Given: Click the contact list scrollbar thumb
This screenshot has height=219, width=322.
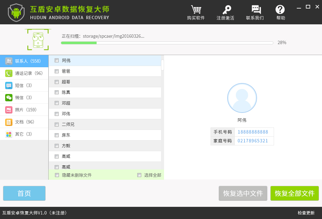Looking at the screenshot, I should tap(163, 65).
